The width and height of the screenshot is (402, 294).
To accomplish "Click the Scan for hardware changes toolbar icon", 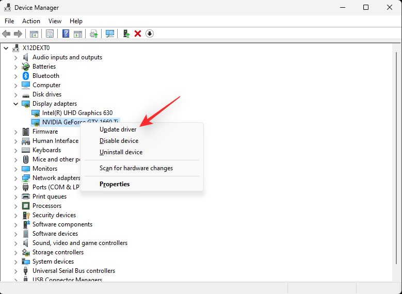I will click(x=110, y=34).
